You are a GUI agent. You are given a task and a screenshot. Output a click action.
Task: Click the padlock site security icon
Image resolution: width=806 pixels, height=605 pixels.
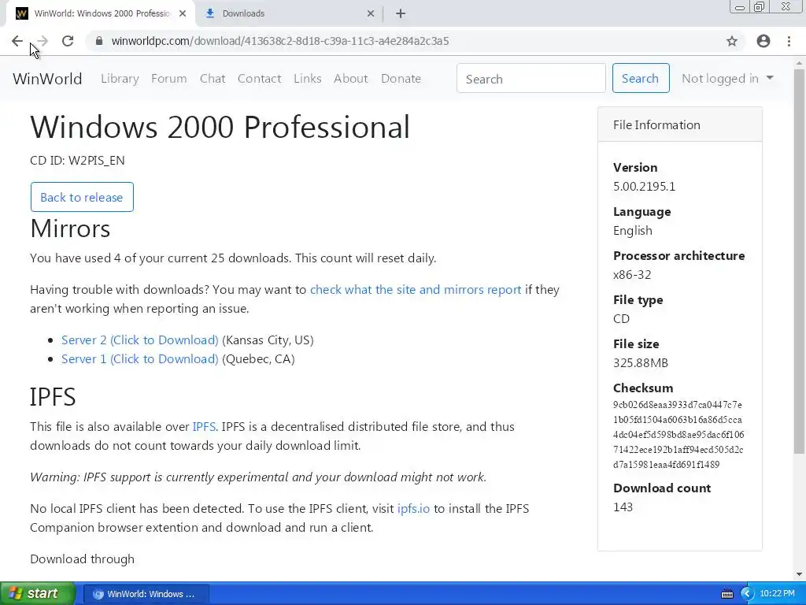click(100, 41)
